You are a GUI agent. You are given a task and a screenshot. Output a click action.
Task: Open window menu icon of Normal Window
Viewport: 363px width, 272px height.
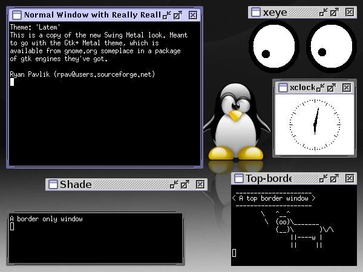click(17, 15)
